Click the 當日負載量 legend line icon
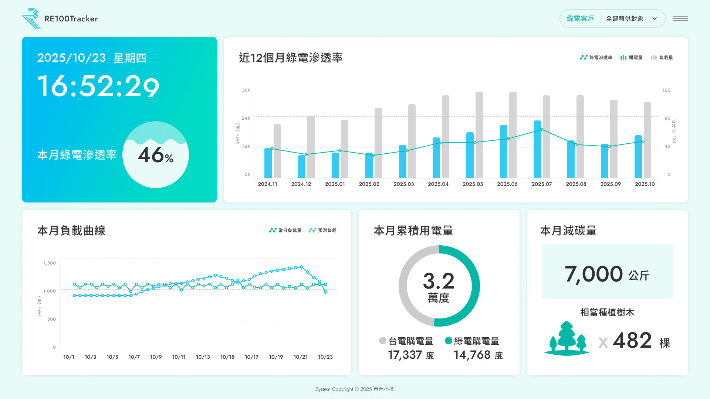 click(x=273, y=230)
